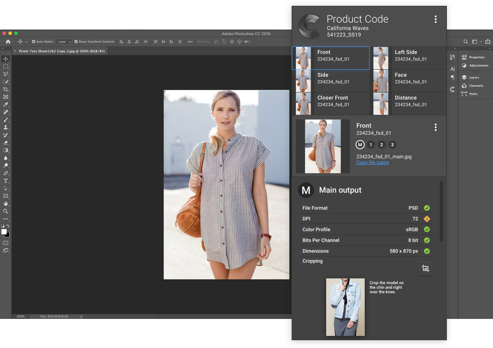Select the Zoom magnifier tool
The height and width of the screenshot is (348, 493).
pyautogui.click(x=6, y=211)
